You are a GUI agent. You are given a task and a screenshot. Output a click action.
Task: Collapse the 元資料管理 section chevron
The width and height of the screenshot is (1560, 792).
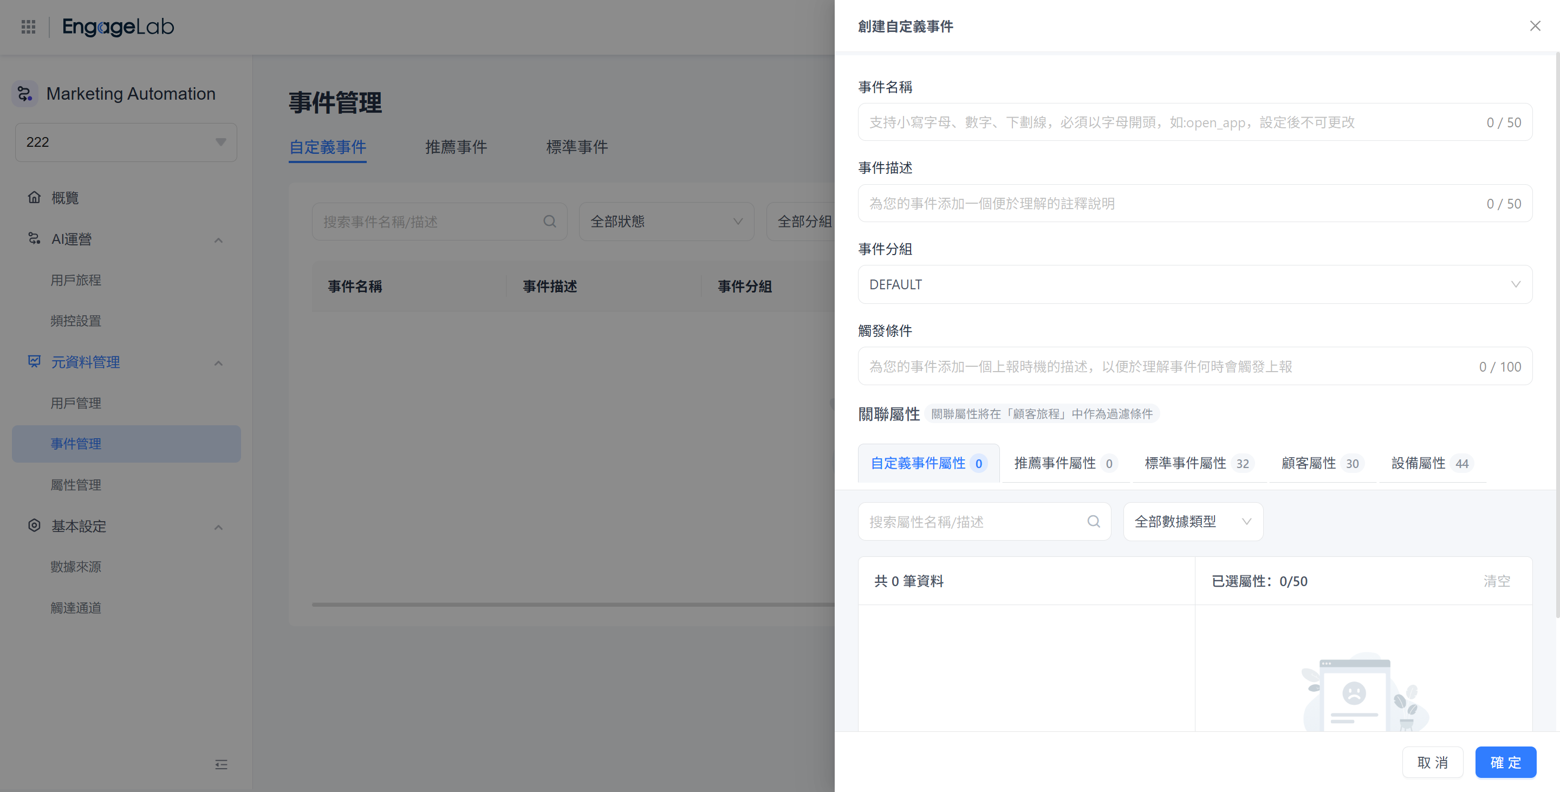pyautogui.click(x=219, y=363)
